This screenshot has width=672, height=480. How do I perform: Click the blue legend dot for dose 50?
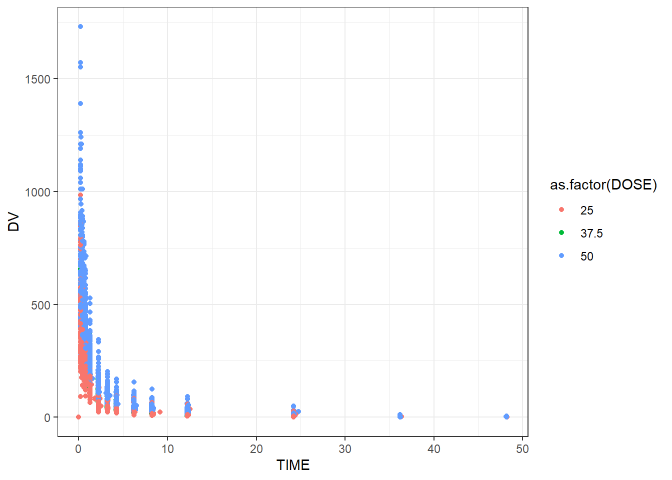click(561, 256)
